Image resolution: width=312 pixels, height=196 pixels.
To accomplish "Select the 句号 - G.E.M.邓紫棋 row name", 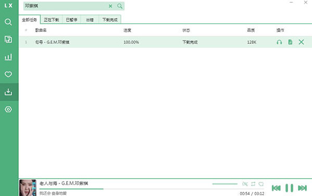I will 52,42.
